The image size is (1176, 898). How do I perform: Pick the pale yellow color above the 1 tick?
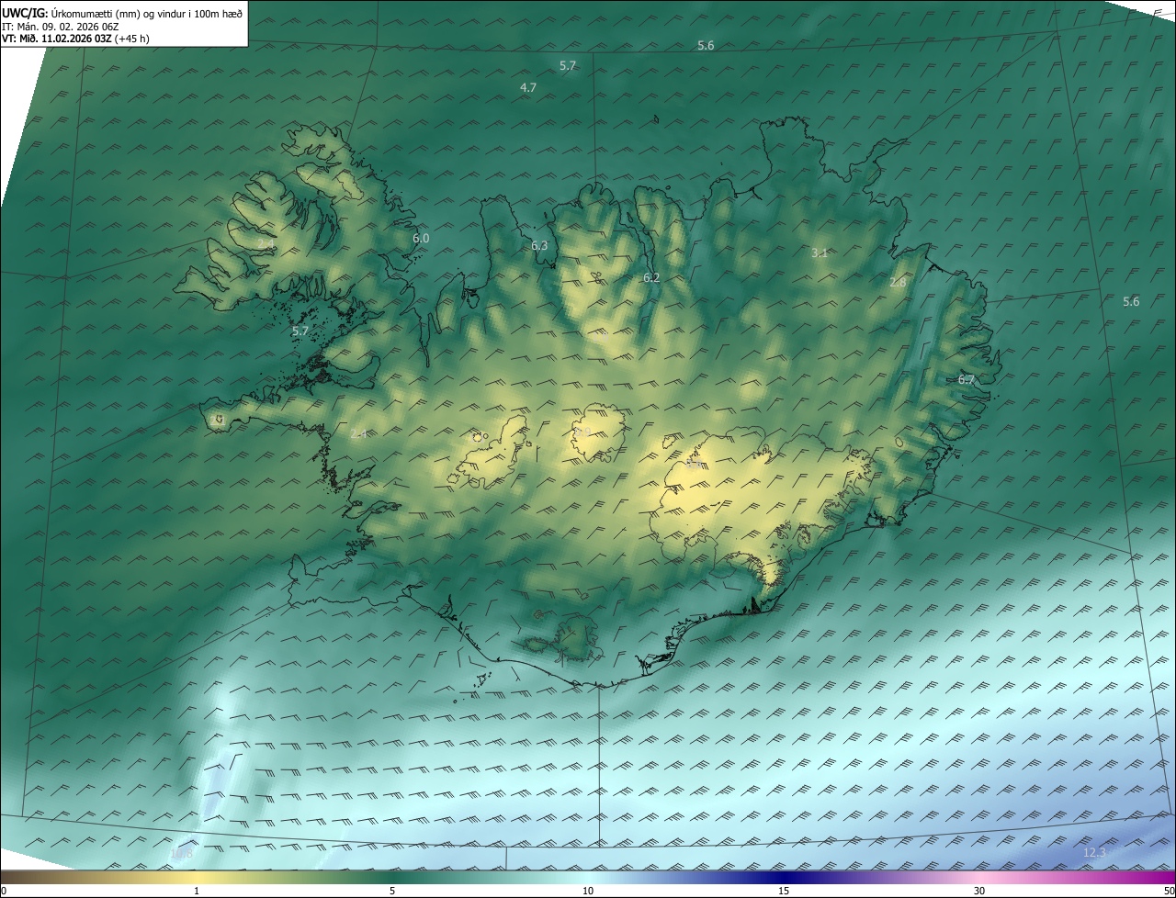pyautogui.click(x=197, y=877)
